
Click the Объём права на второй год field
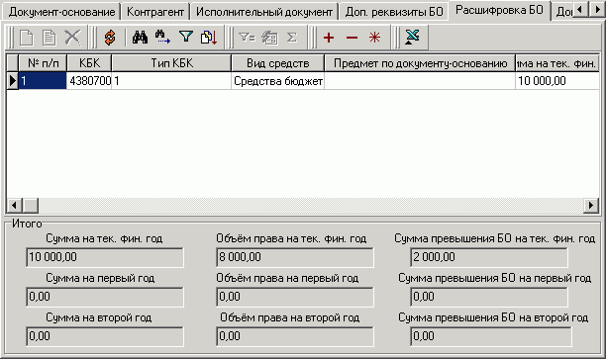pyautogui.click(x=295, y=336)
